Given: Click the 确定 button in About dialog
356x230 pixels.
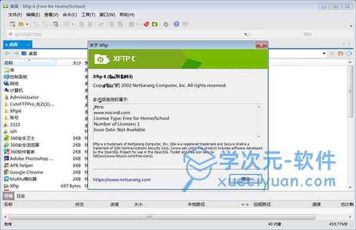Looking at the screenshot, I should pos(246,179).
